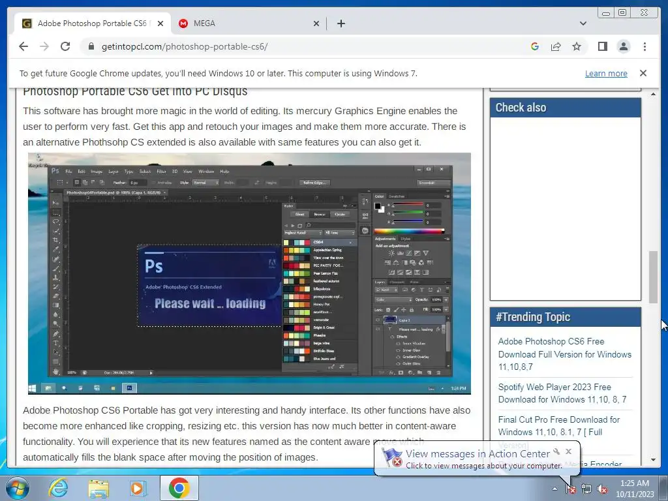View site information via the lock icon
The width and height of the screenshot is (668, 501).
91,46
